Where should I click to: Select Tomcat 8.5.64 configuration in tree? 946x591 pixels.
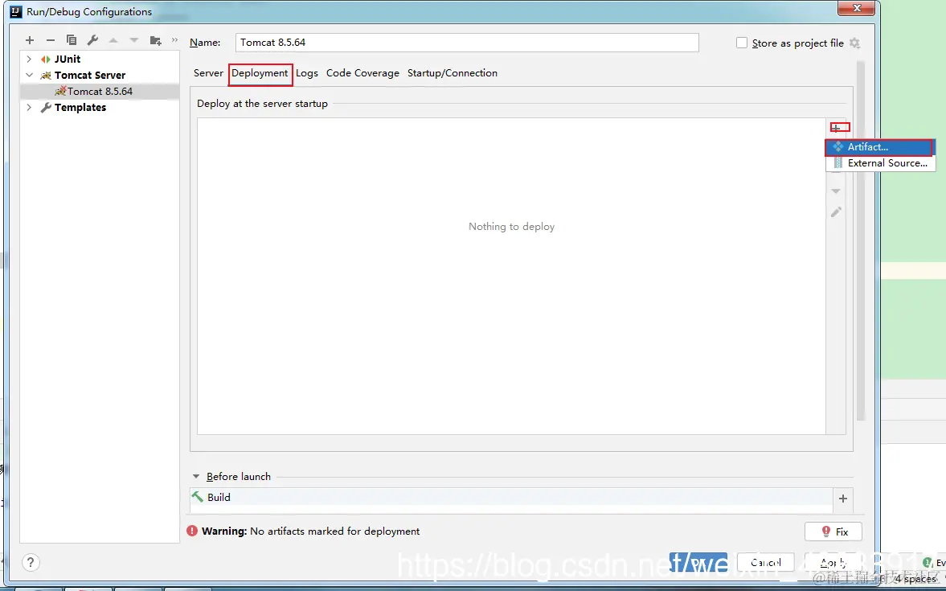[x=100, y=91]
